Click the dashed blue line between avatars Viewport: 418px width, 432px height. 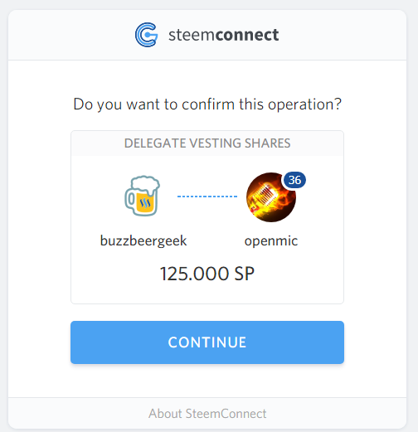point(207,197)
